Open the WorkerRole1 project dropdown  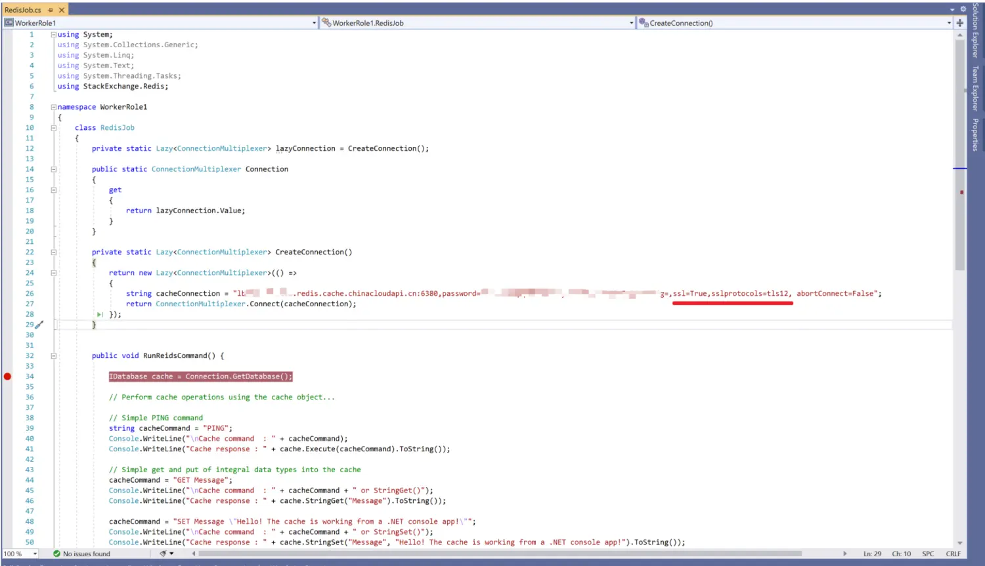[x=314, y=23]
